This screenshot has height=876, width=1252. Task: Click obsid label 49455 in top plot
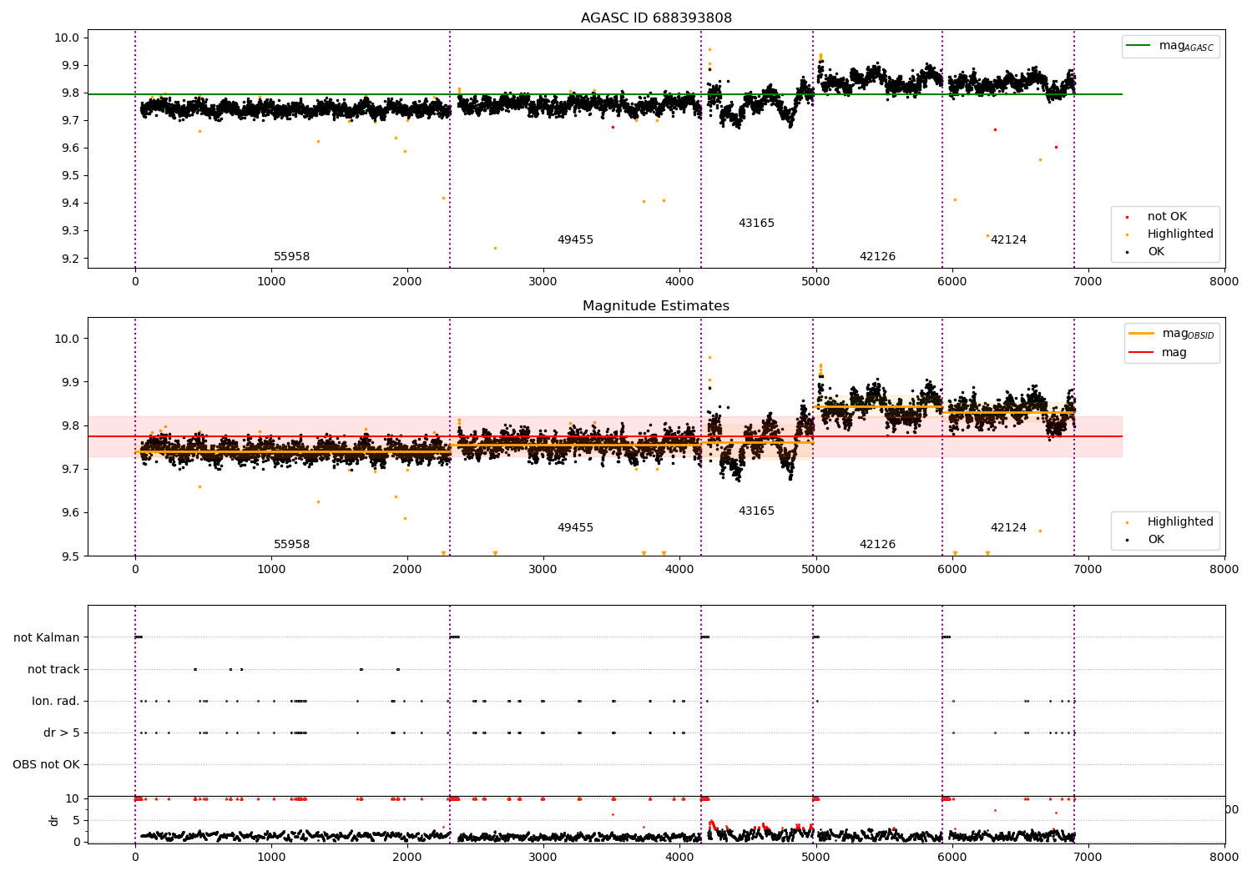point(575,240)
